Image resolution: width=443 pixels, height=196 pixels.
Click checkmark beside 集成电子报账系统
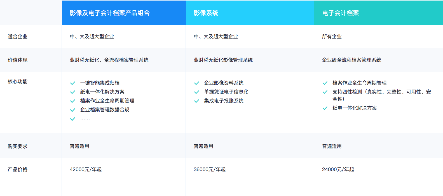click(197, 101)
